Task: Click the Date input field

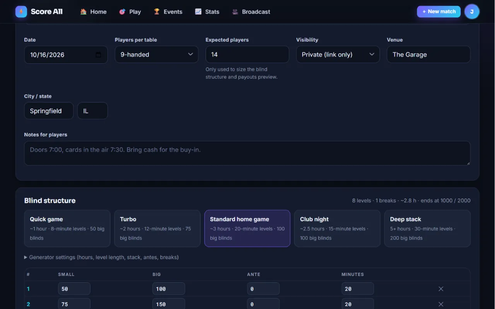Action: point(66,54)
